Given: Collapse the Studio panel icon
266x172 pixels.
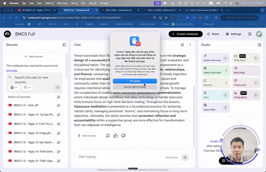Looking at the screenshot, I should pos(260,45).
